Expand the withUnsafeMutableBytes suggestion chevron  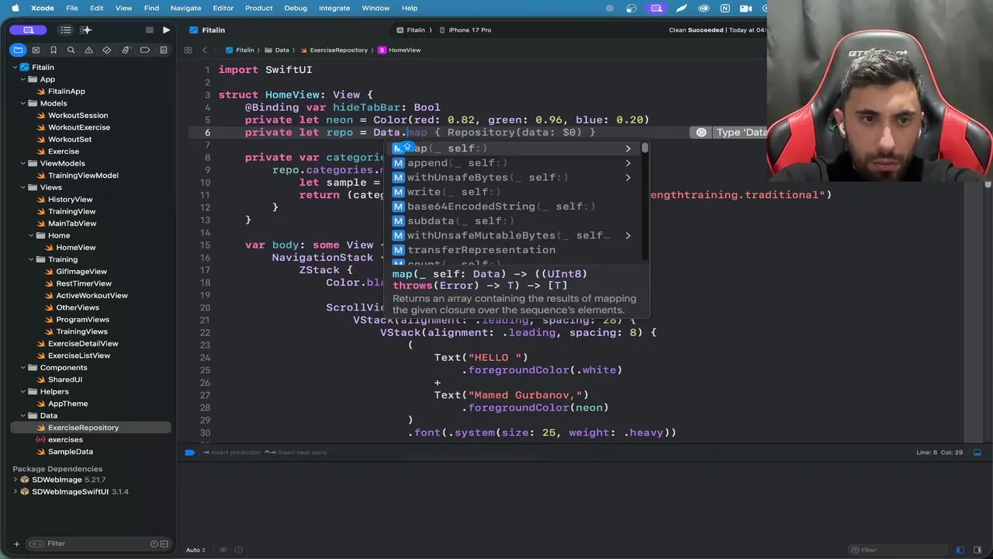click(628, 235)
